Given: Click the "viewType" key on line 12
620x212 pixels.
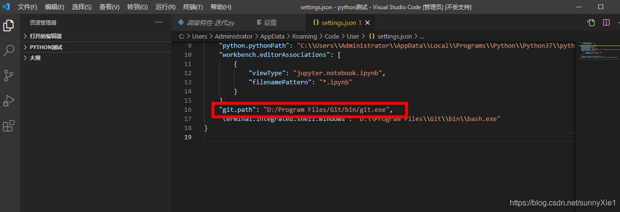Looking at the screenshot, I should pos(267,73).
